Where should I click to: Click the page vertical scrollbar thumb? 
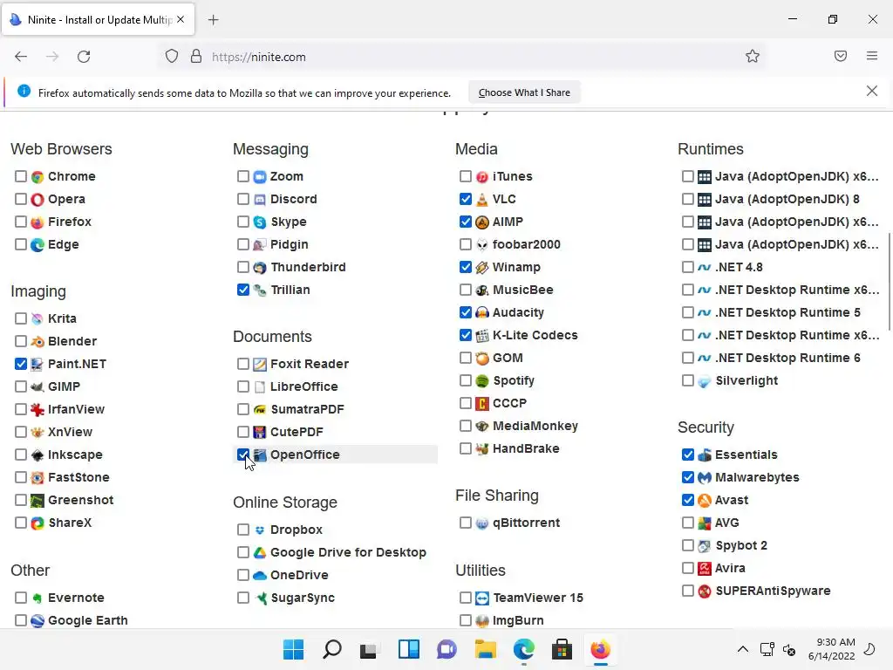pos(889,281)
